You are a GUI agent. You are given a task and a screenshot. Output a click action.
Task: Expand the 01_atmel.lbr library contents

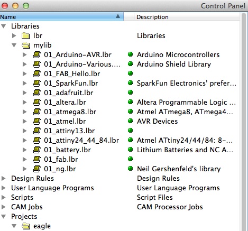point(25,121)
